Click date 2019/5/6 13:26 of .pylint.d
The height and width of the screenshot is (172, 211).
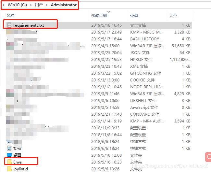point(105,169)
